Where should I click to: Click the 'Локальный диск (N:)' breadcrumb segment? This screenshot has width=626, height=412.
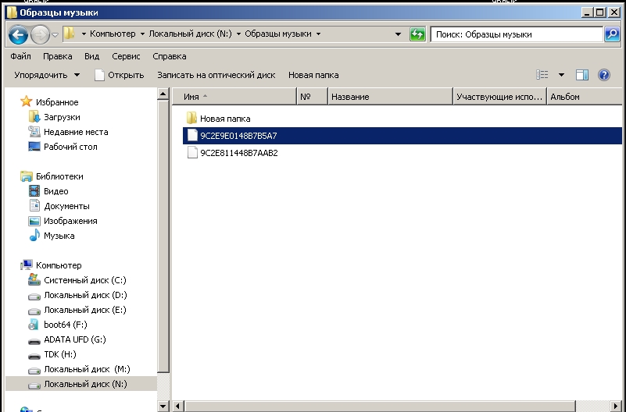pos(190,34)
